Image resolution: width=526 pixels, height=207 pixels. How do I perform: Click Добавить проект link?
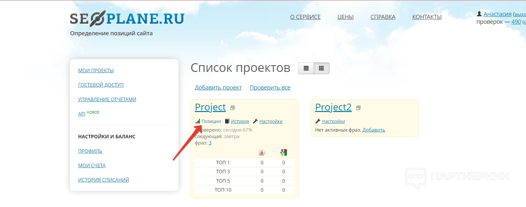[x=218, y=88]
